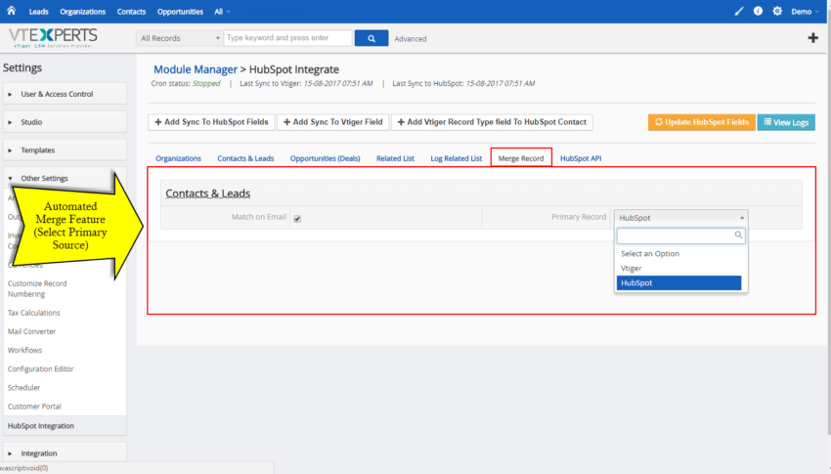Open Mail Converter setting
831x474 pixels.
pos(32,331)
